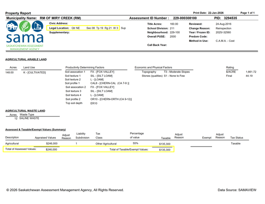
Task: Click the Municipality Name RM OF MIRY CREEK
Action: click(x=60, y=18)
